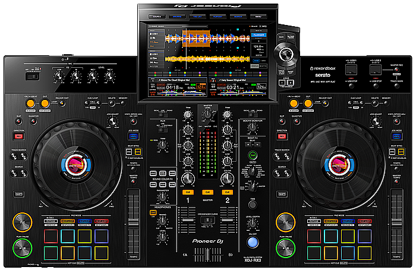Tap the right deck green-lit performance pad
Image resolution: width=416 pixels, height=273 pixels.
click(x=314, y=253)
